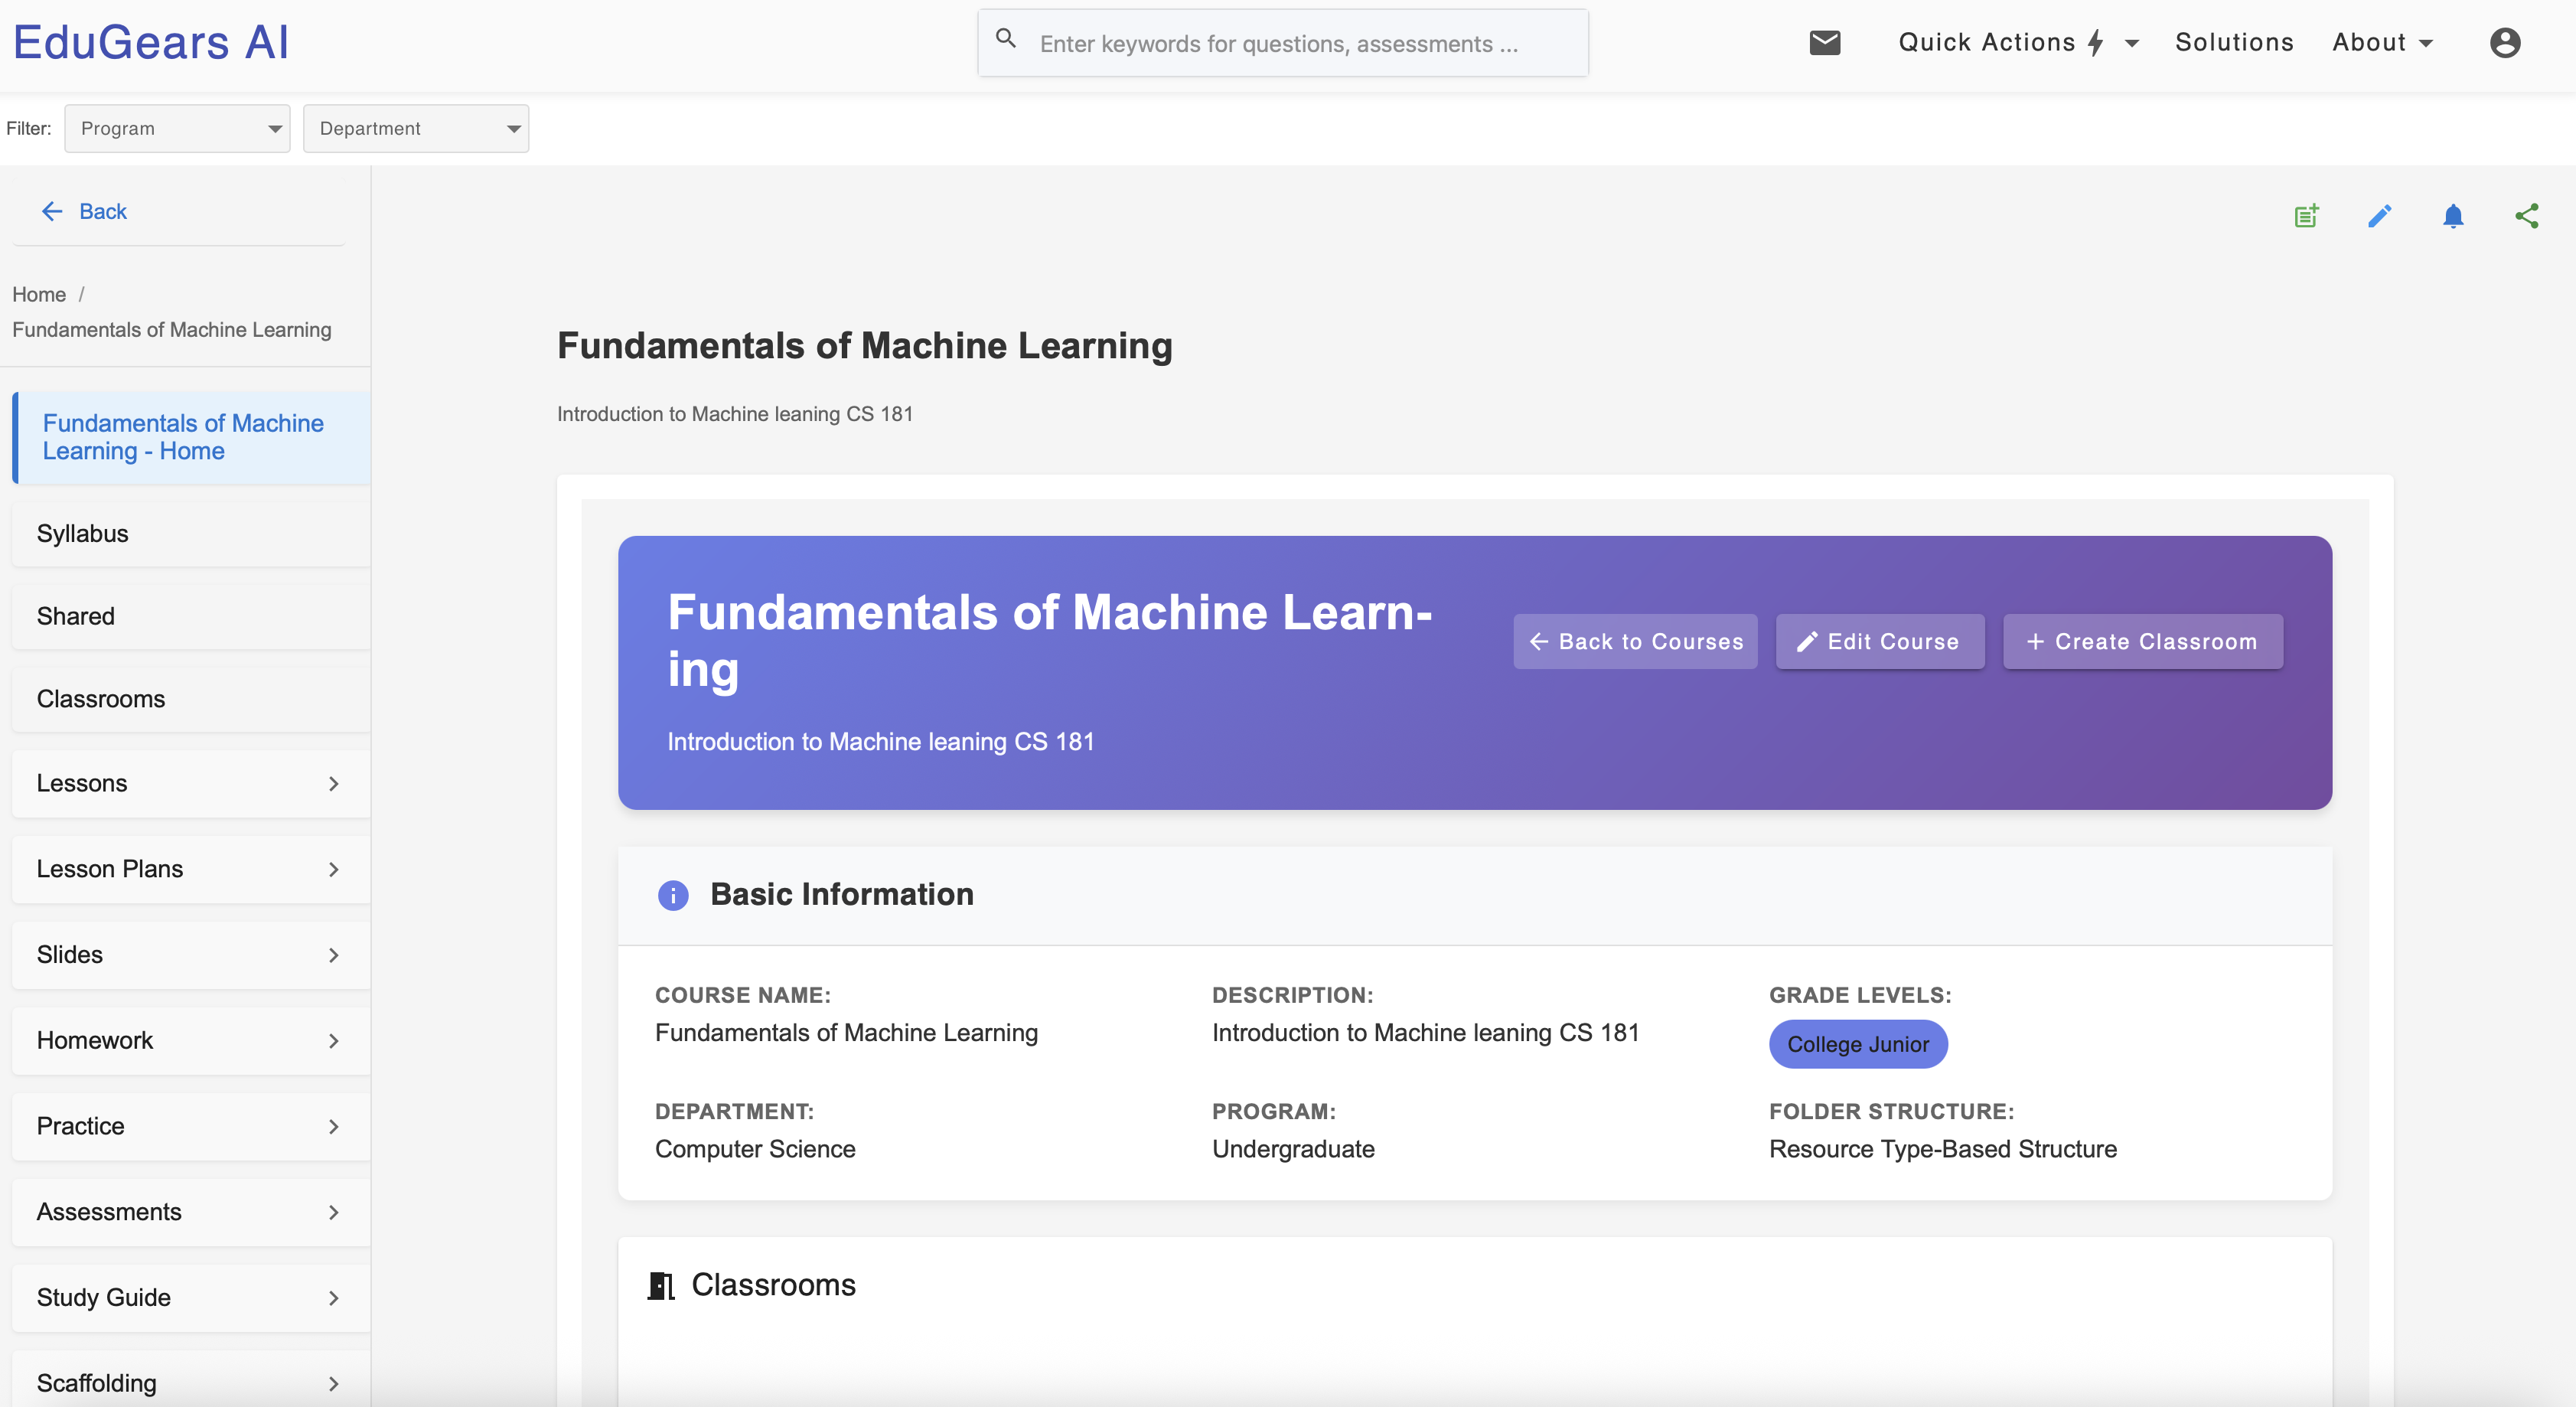The height and width of the screenshot is (1407, 2576).
Task: Select the green add-note icon above the course banner
Action: (x=2306, y=216)
